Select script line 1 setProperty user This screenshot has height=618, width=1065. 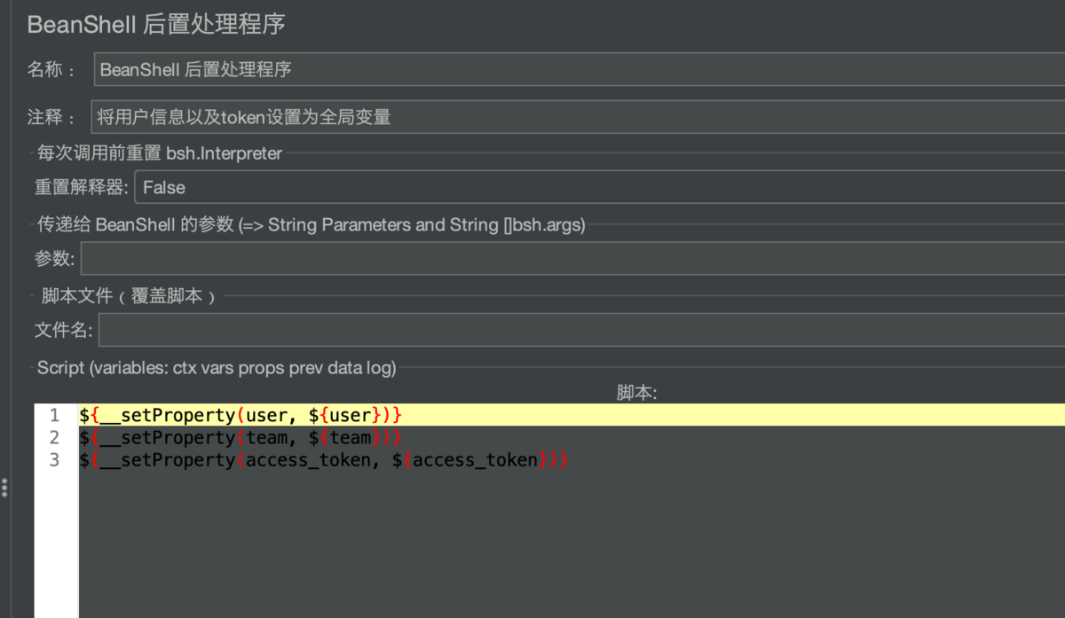pos(241,415)
